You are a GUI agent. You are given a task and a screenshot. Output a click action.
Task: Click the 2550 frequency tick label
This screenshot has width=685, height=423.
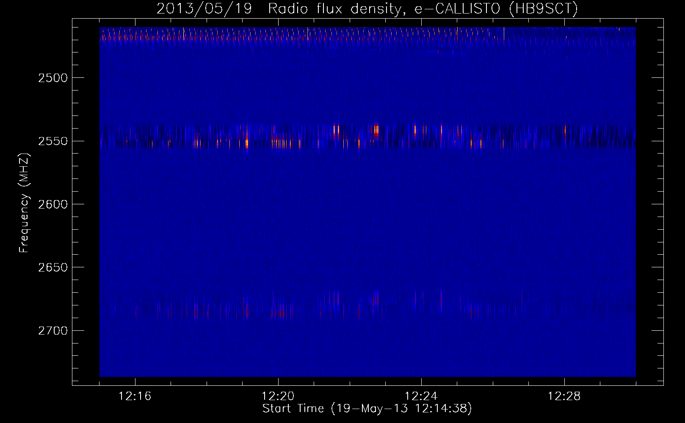point(53,141)
